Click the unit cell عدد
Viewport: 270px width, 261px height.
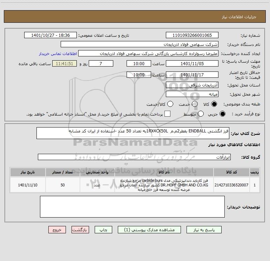tap(97, 185)
